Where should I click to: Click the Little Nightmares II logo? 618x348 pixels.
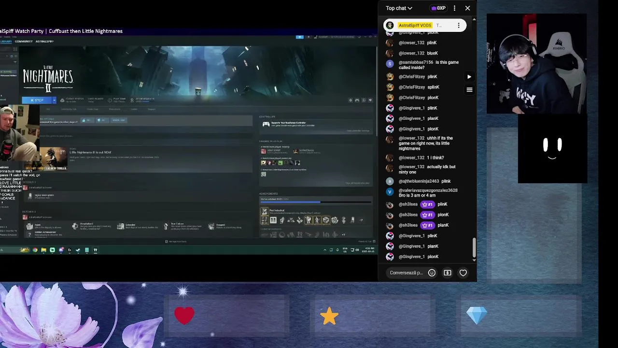[x=48, y=78]
